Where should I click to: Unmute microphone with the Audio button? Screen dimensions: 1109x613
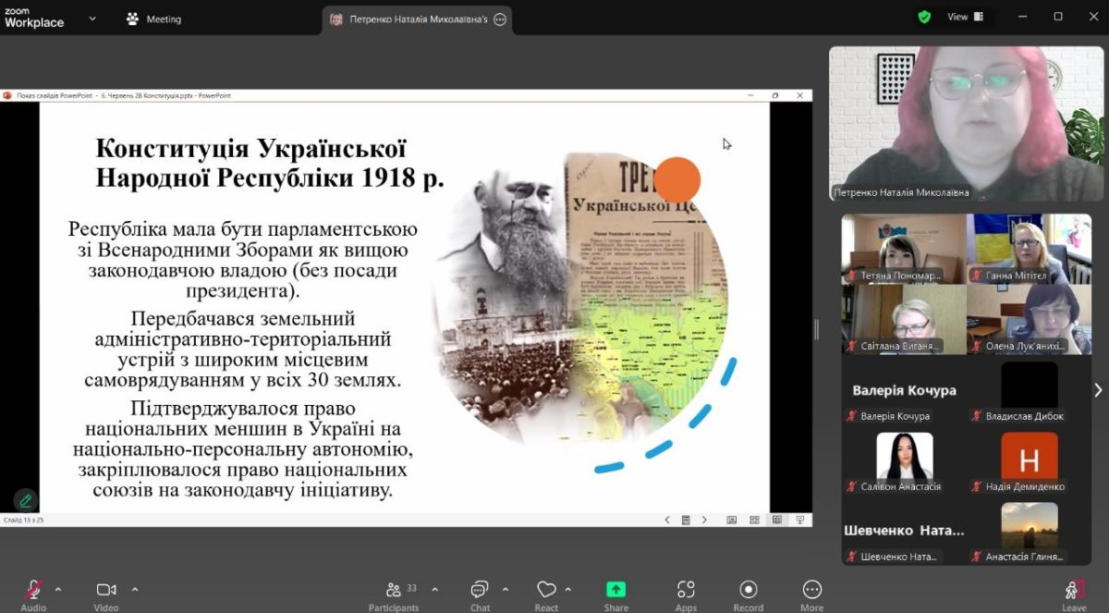point(34,591)
